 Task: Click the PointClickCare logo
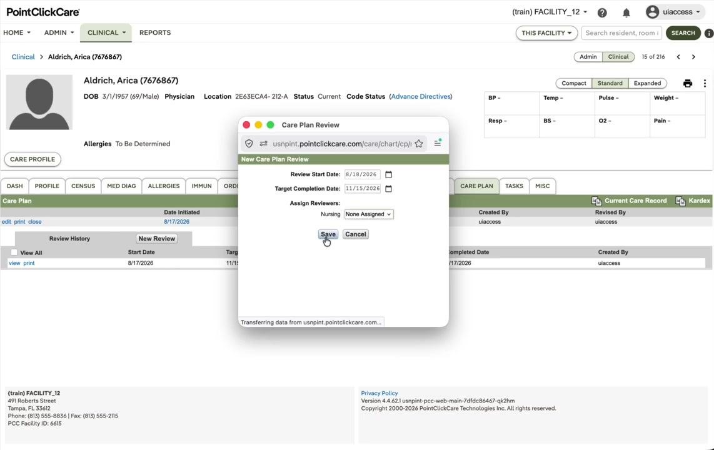point(43,12)
